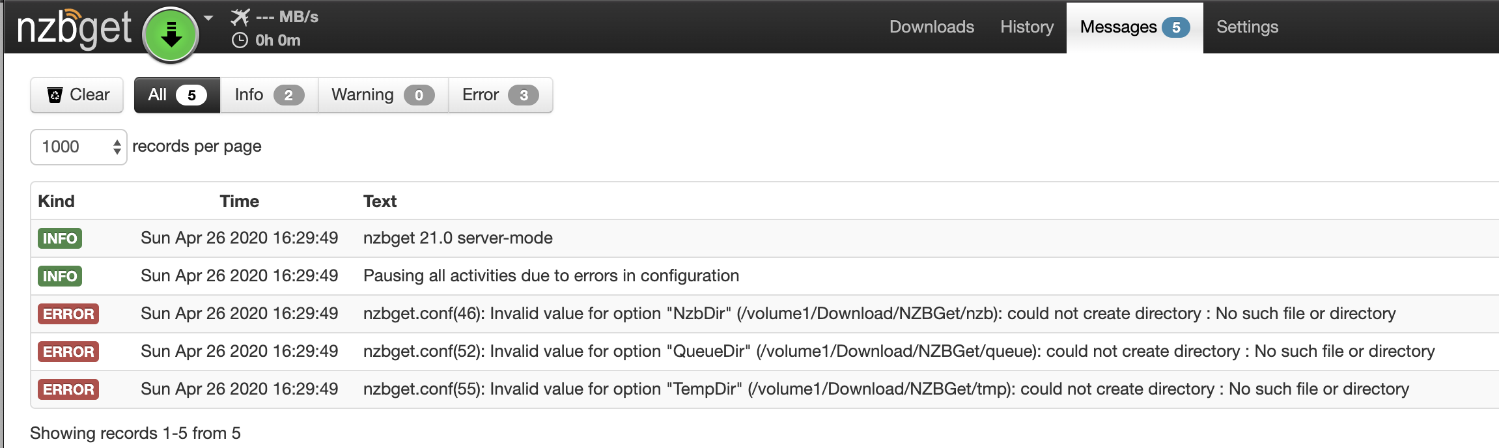Click the nzbget logo
The height and width of the screenshot is (448, 1499).
(74, 28)
